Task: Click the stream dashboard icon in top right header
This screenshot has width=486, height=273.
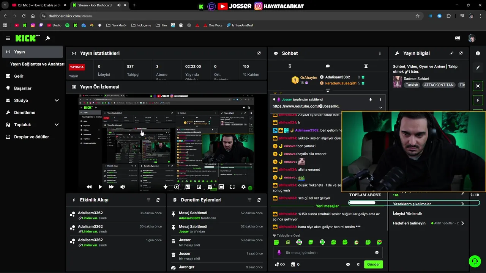Action: [458, 38]
